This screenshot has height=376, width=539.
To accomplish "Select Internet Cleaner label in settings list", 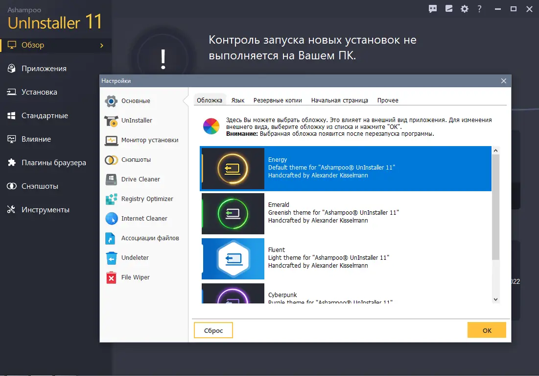I will [x=144, y=219].
